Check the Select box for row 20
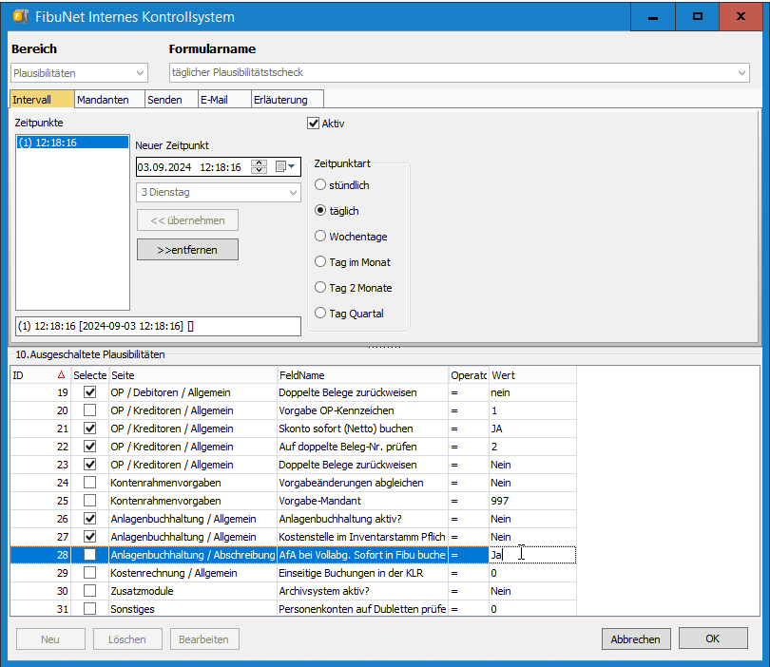The image size is (770, 667). [x=90, y=410]
